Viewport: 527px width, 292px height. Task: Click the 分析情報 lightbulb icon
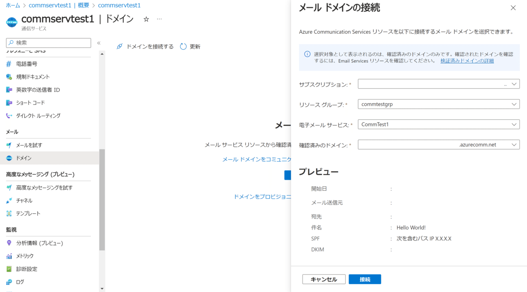(x=9, y=243)
